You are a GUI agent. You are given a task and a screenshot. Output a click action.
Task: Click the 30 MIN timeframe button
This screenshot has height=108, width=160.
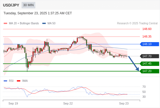tap(28, 5)
